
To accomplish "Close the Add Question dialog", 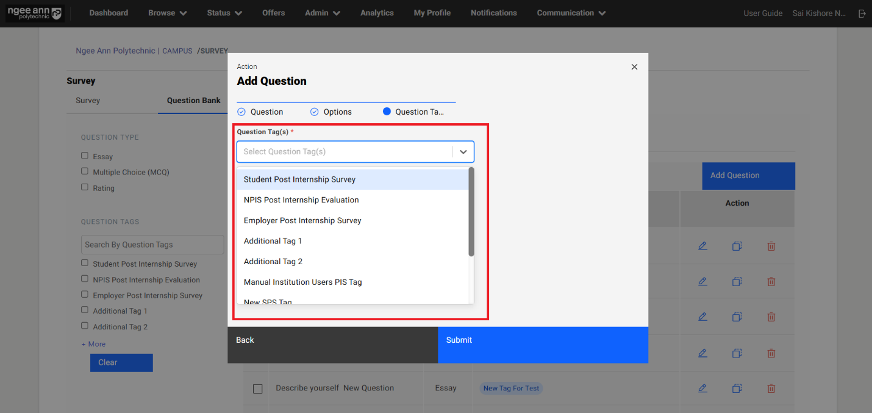I will coord(634,67).
